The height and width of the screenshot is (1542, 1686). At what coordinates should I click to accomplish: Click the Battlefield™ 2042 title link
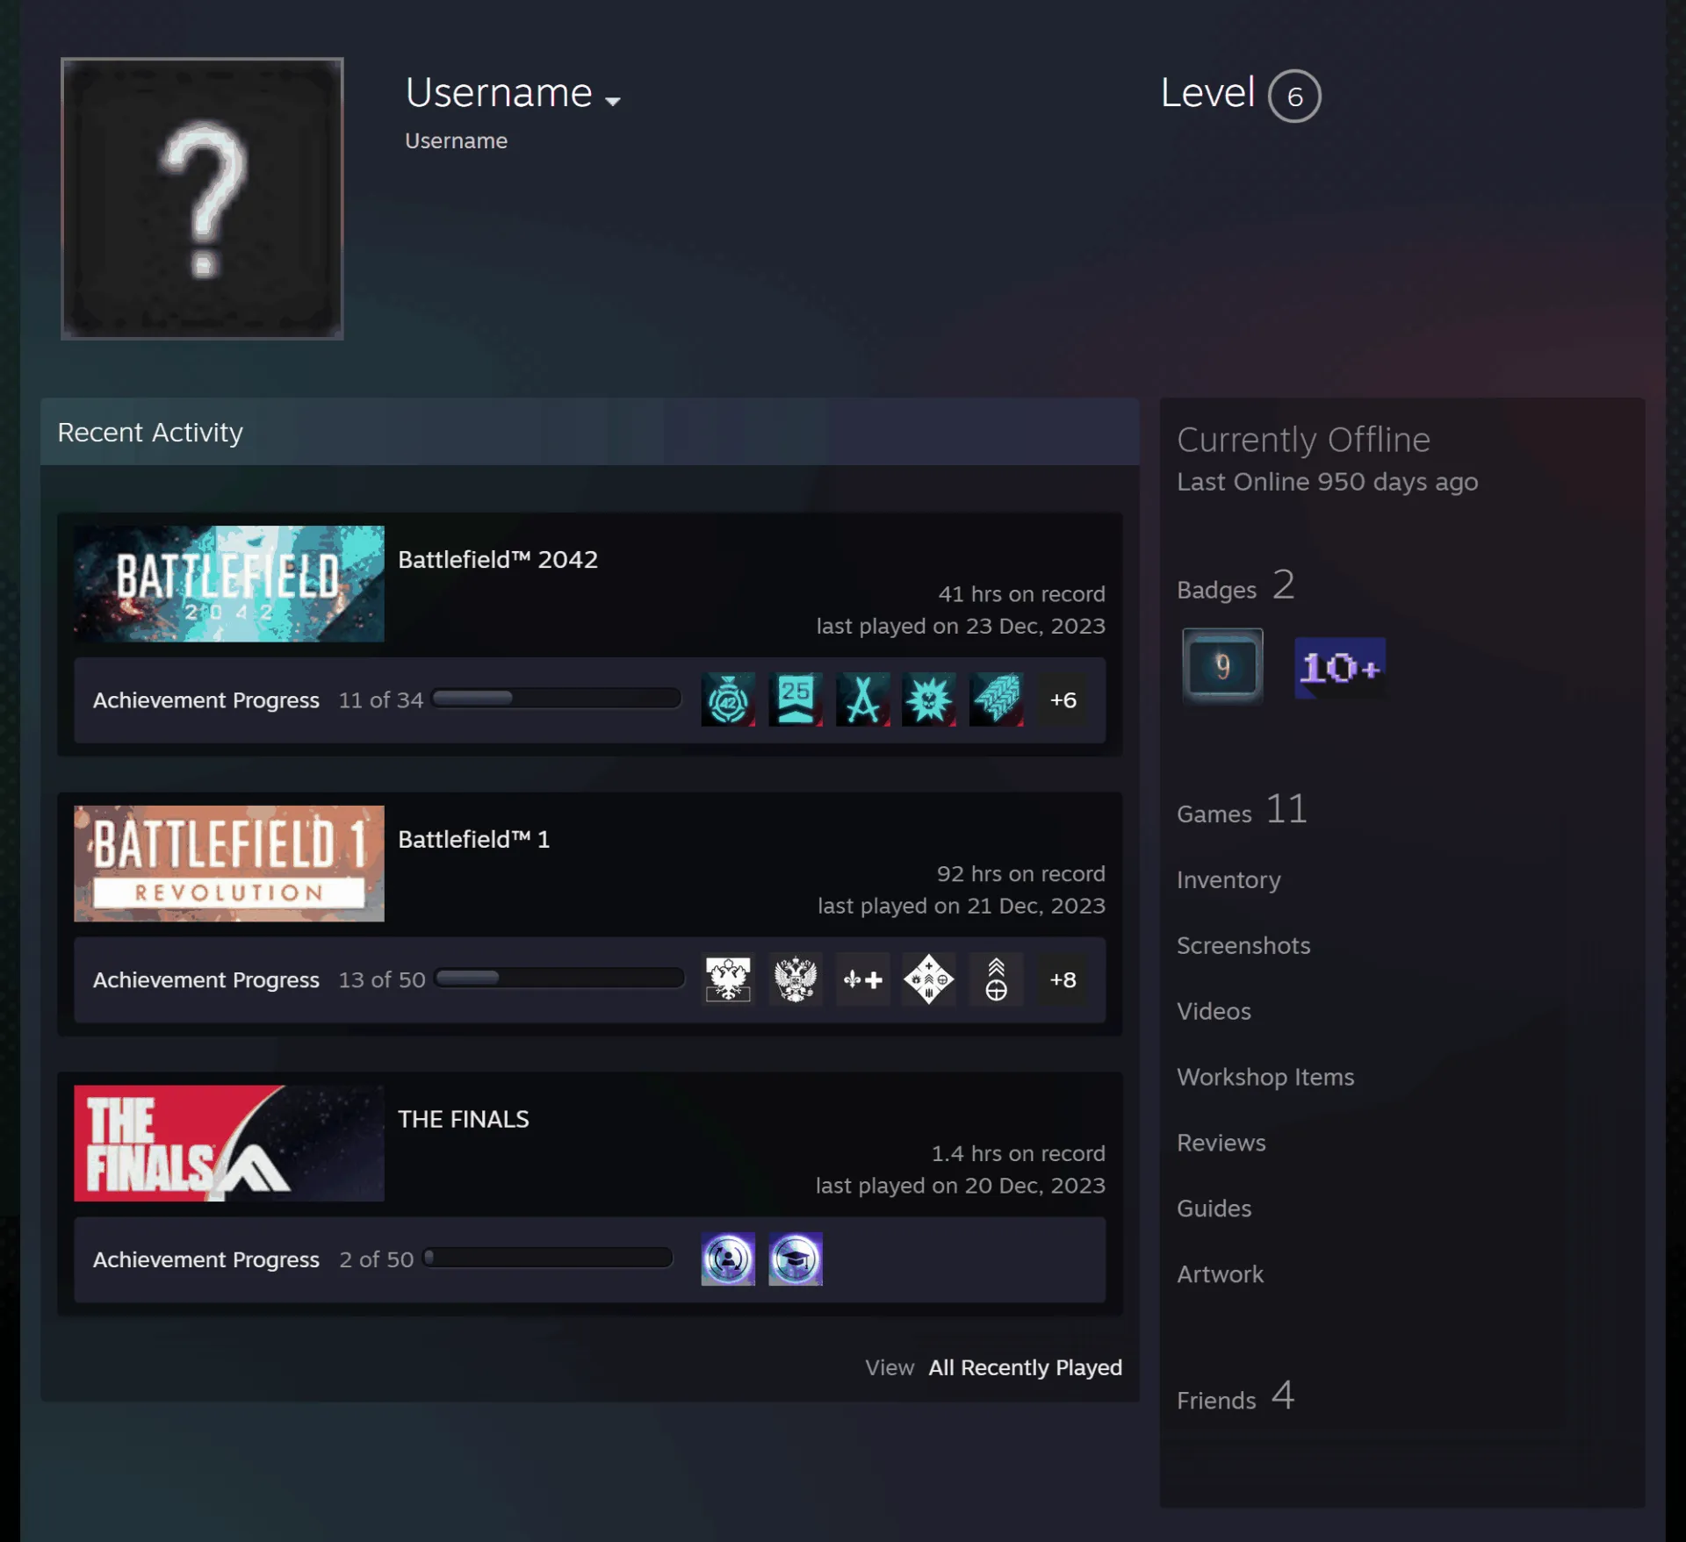(x=498, y=559)
